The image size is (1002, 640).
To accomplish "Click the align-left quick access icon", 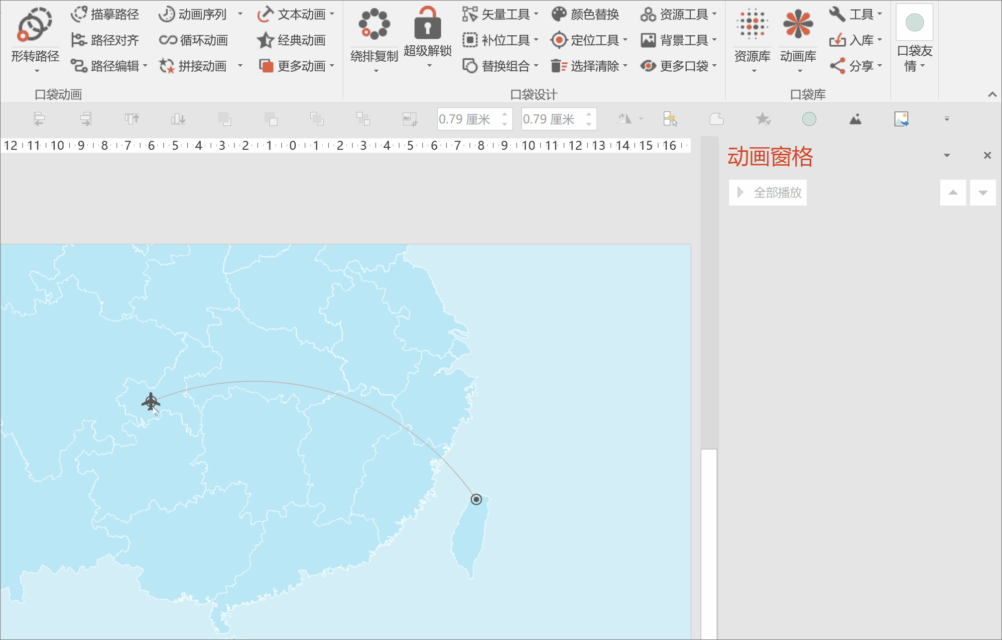I will pyautogui.click(x=39, y=119).
